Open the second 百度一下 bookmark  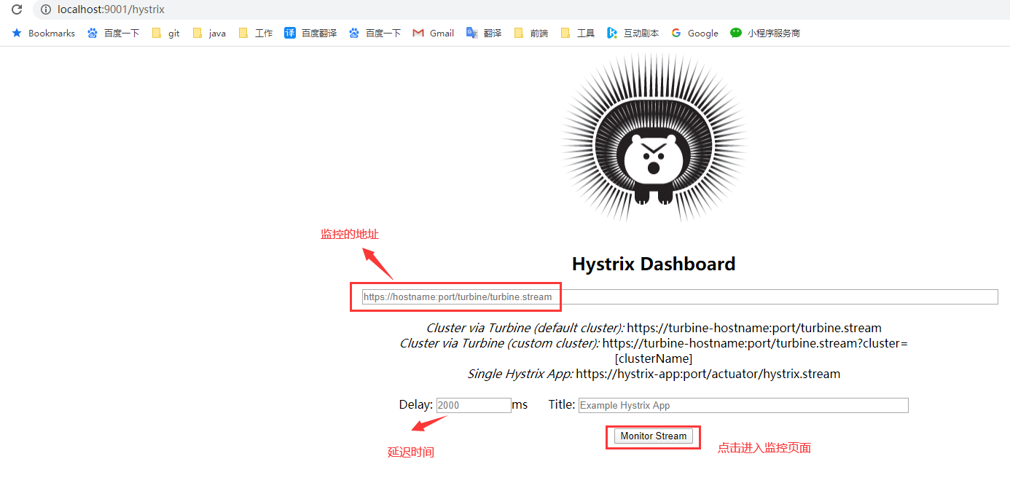click(x=375, y=33)
